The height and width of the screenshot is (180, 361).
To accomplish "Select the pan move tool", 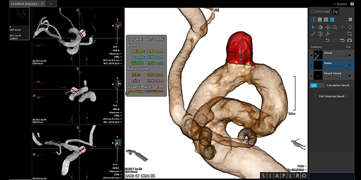I will 328,27.
